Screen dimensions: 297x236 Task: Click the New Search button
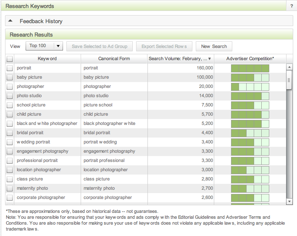214,46
